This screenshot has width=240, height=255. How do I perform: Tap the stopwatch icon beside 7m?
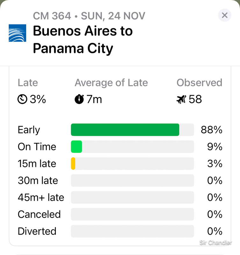coord(79,99)
